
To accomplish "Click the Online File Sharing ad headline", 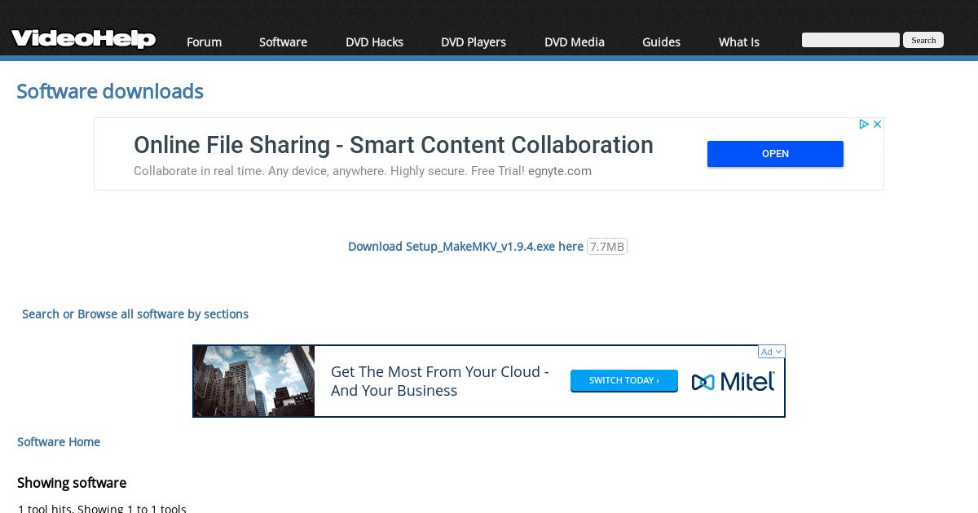I will tap(394, 145).
